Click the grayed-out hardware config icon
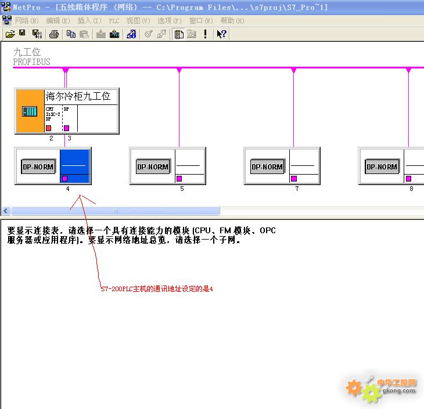Viewport: 424px width, 409px height. pos(192,34)
